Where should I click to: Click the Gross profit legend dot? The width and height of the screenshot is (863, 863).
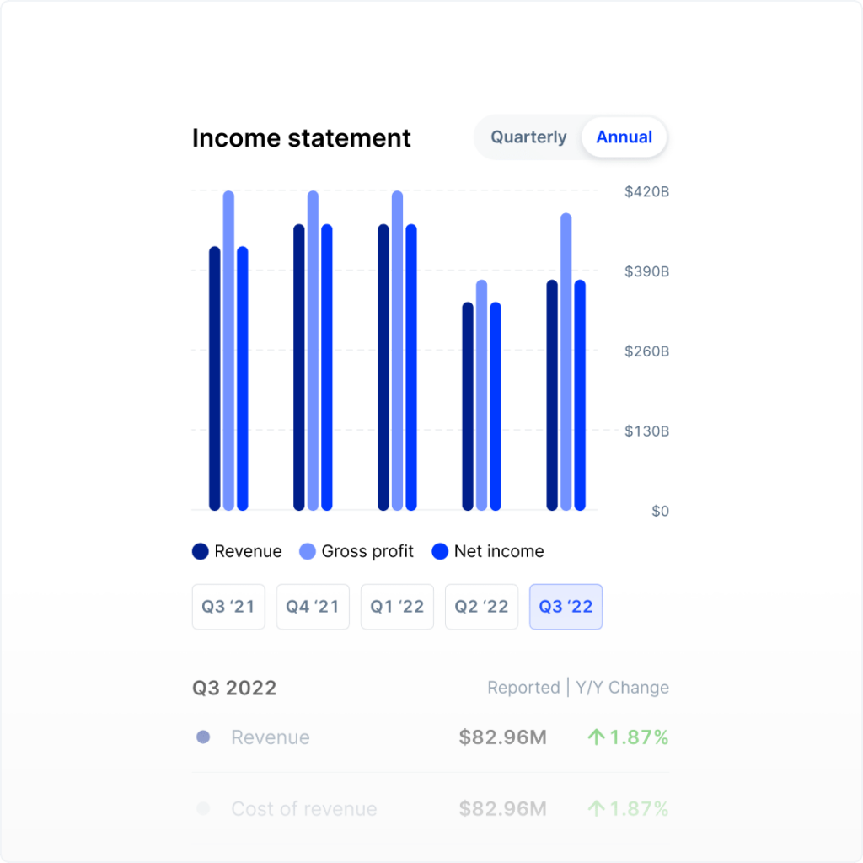(x=308, y=552)
